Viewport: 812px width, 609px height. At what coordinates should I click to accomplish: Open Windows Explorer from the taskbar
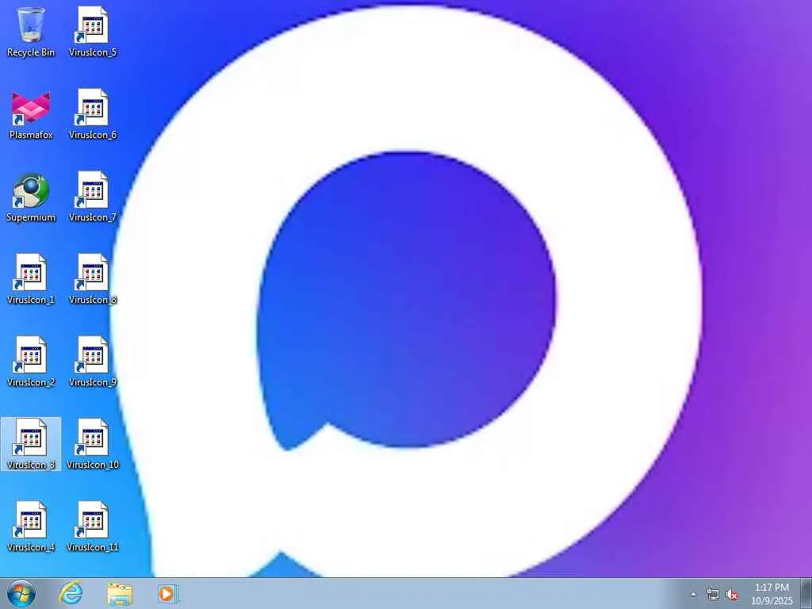[x=120, y=593]
